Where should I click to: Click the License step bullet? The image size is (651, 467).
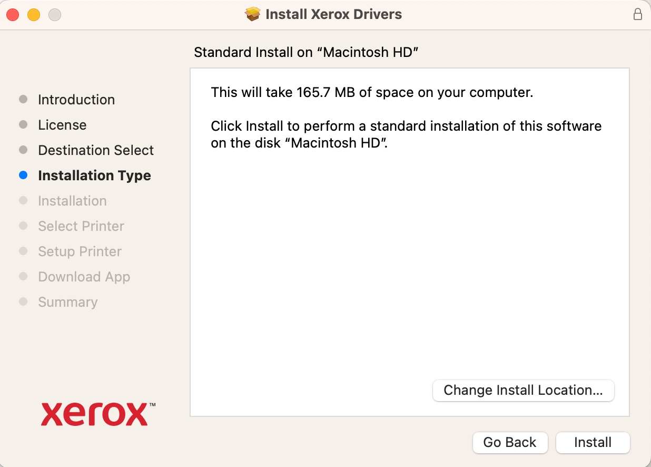pos(23,124)
